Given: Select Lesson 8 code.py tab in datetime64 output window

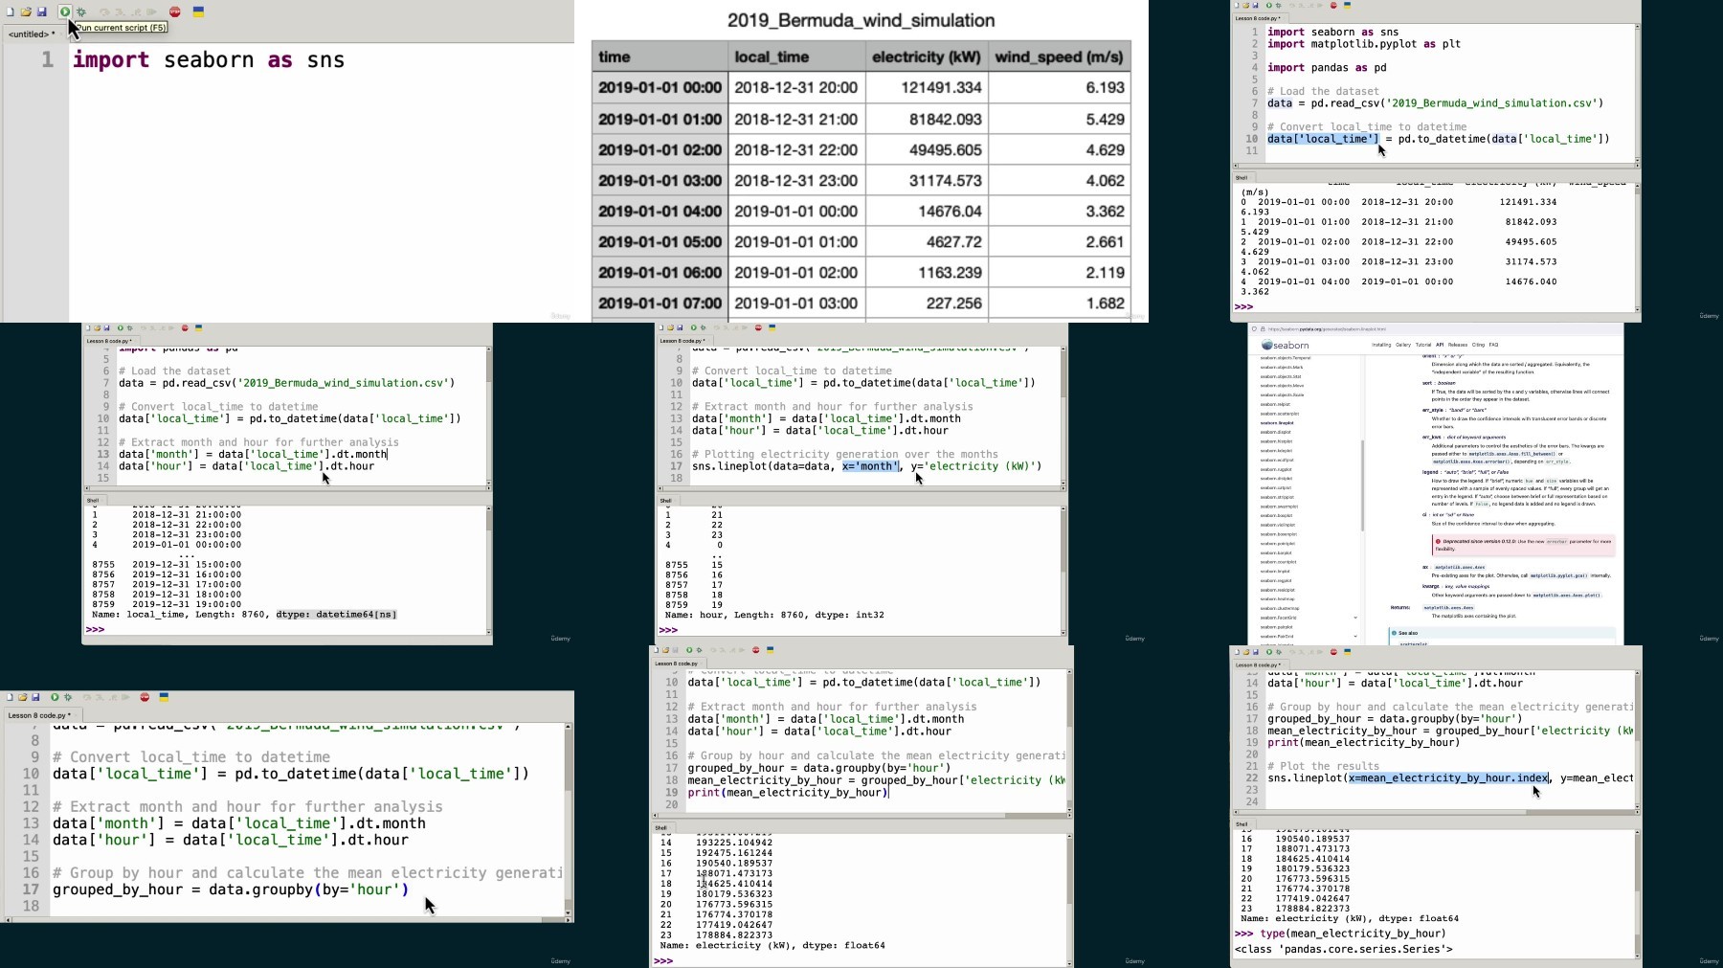Looking at the screenshot, I should [x=111, y=341].
